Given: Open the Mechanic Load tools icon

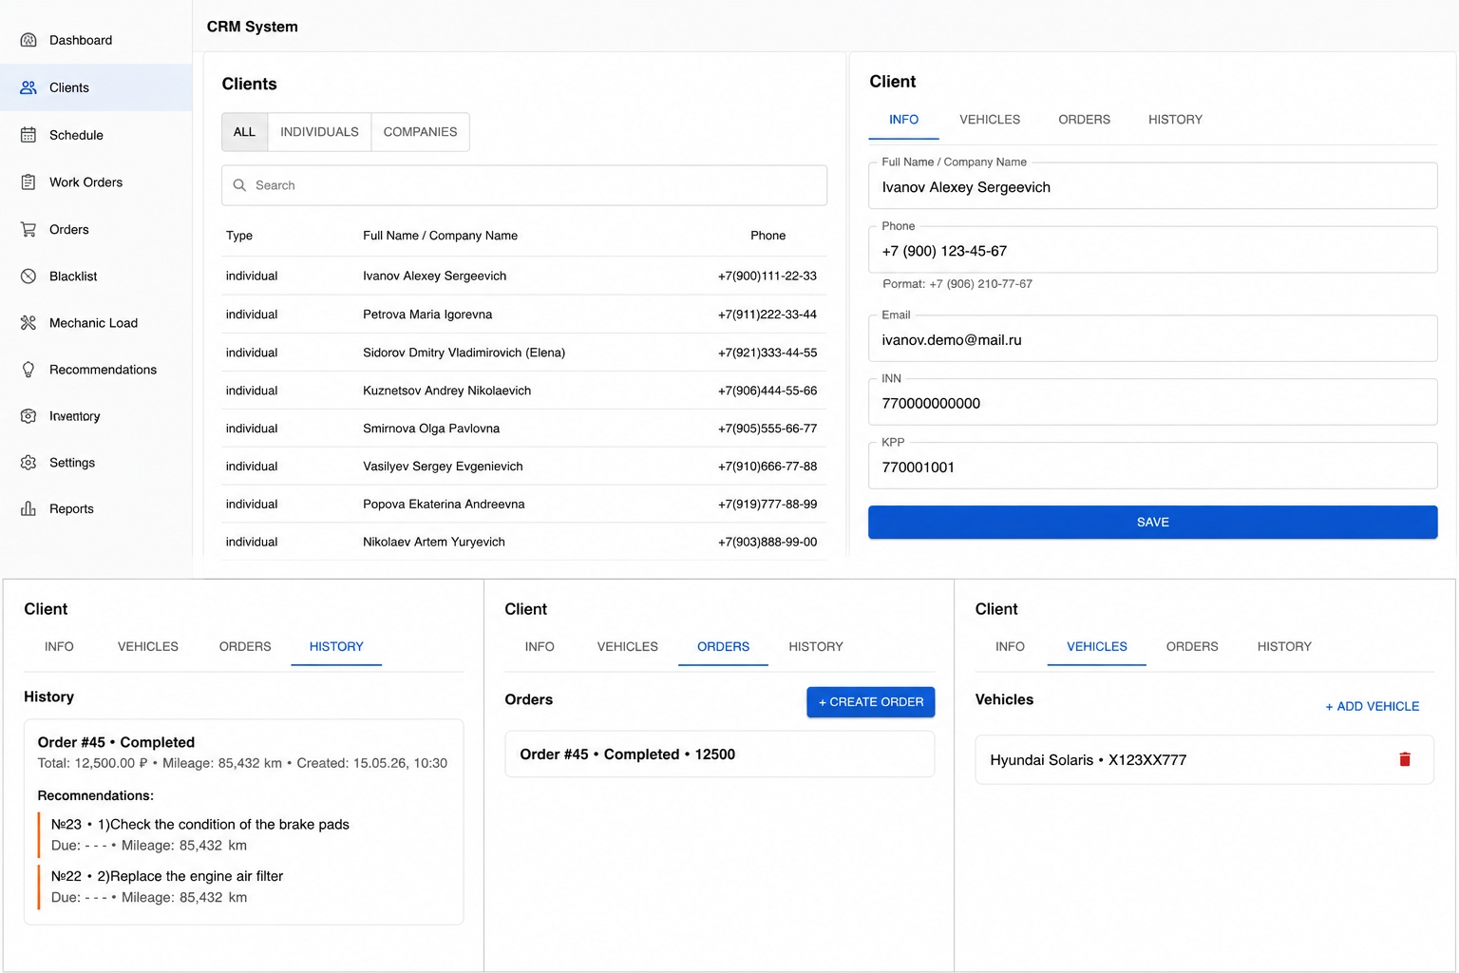Looking at the screenshot, I should click(28, 323).
